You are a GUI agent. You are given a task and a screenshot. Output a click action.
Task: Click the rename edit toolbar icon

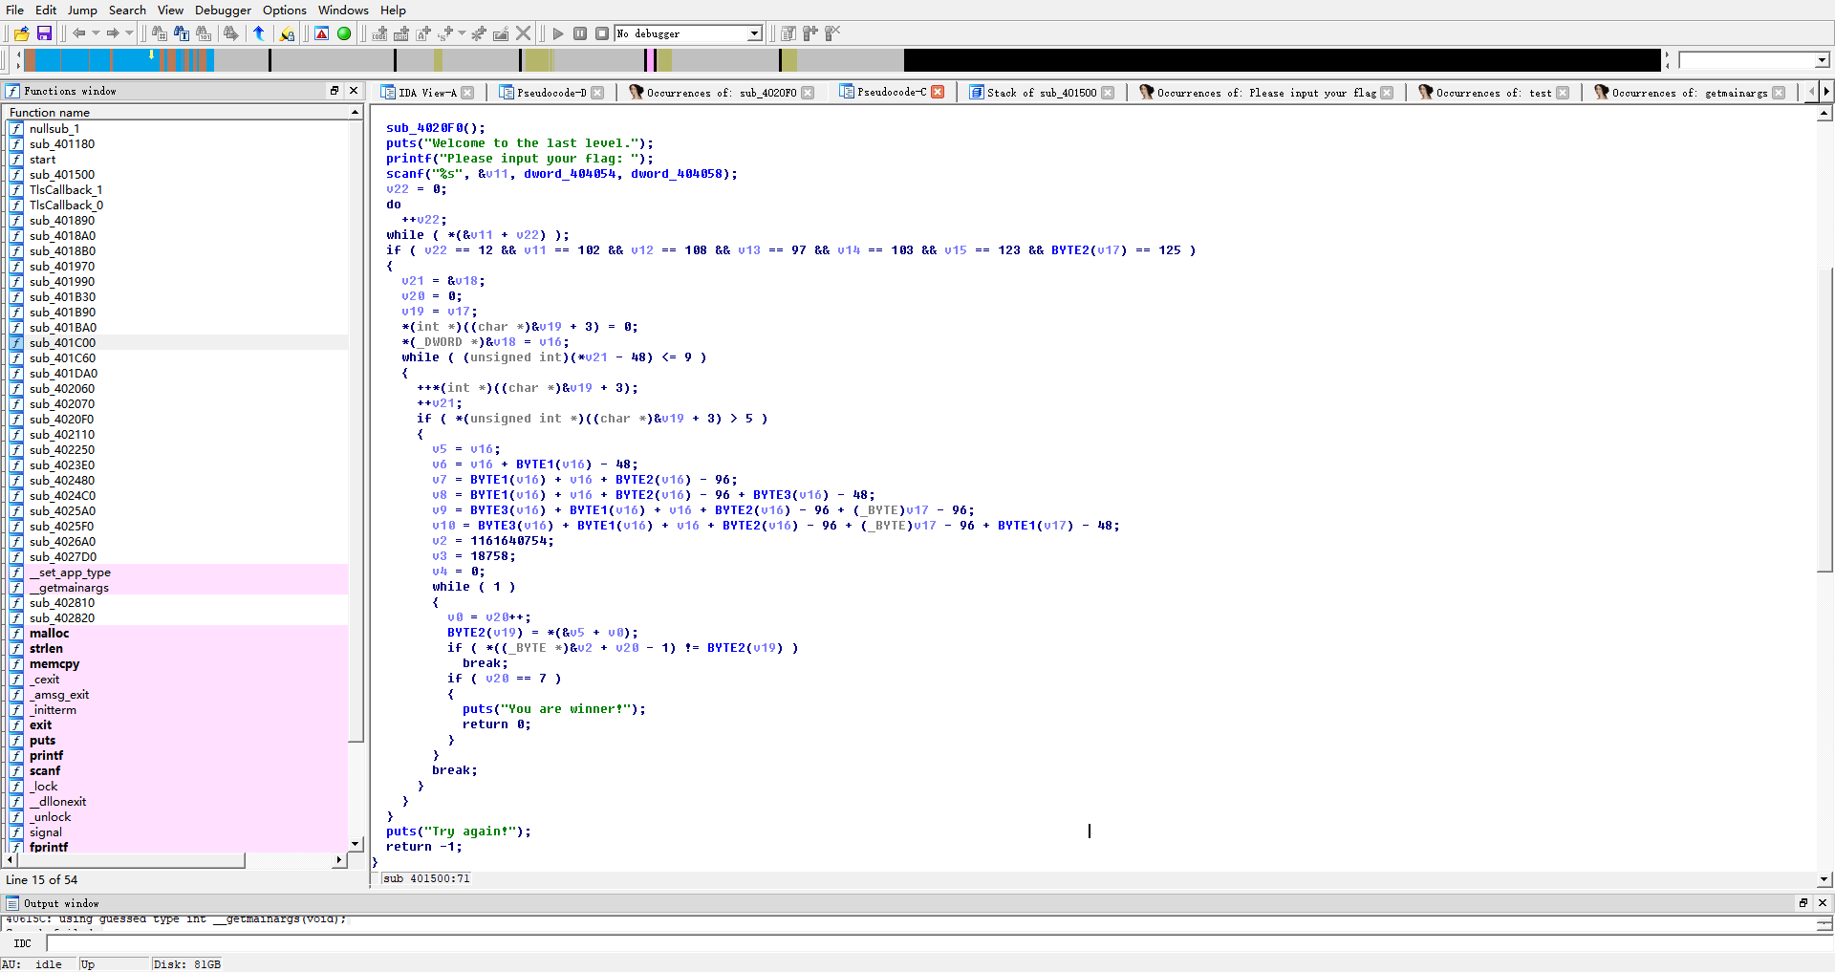point(501,33)
